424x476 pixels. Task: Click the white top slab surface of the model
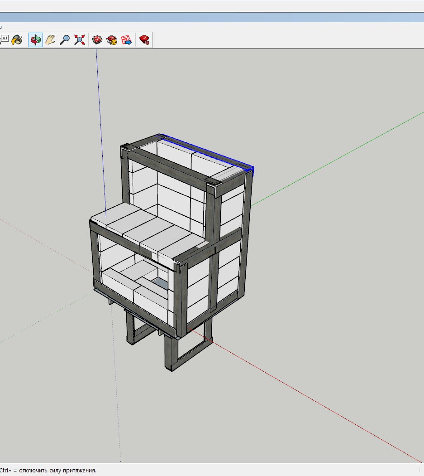[148, 231]
